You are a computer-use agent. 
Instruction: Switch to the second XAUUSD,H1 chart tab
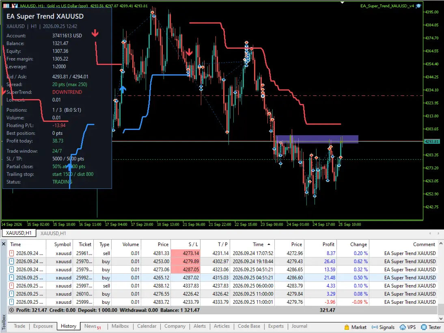53,233
